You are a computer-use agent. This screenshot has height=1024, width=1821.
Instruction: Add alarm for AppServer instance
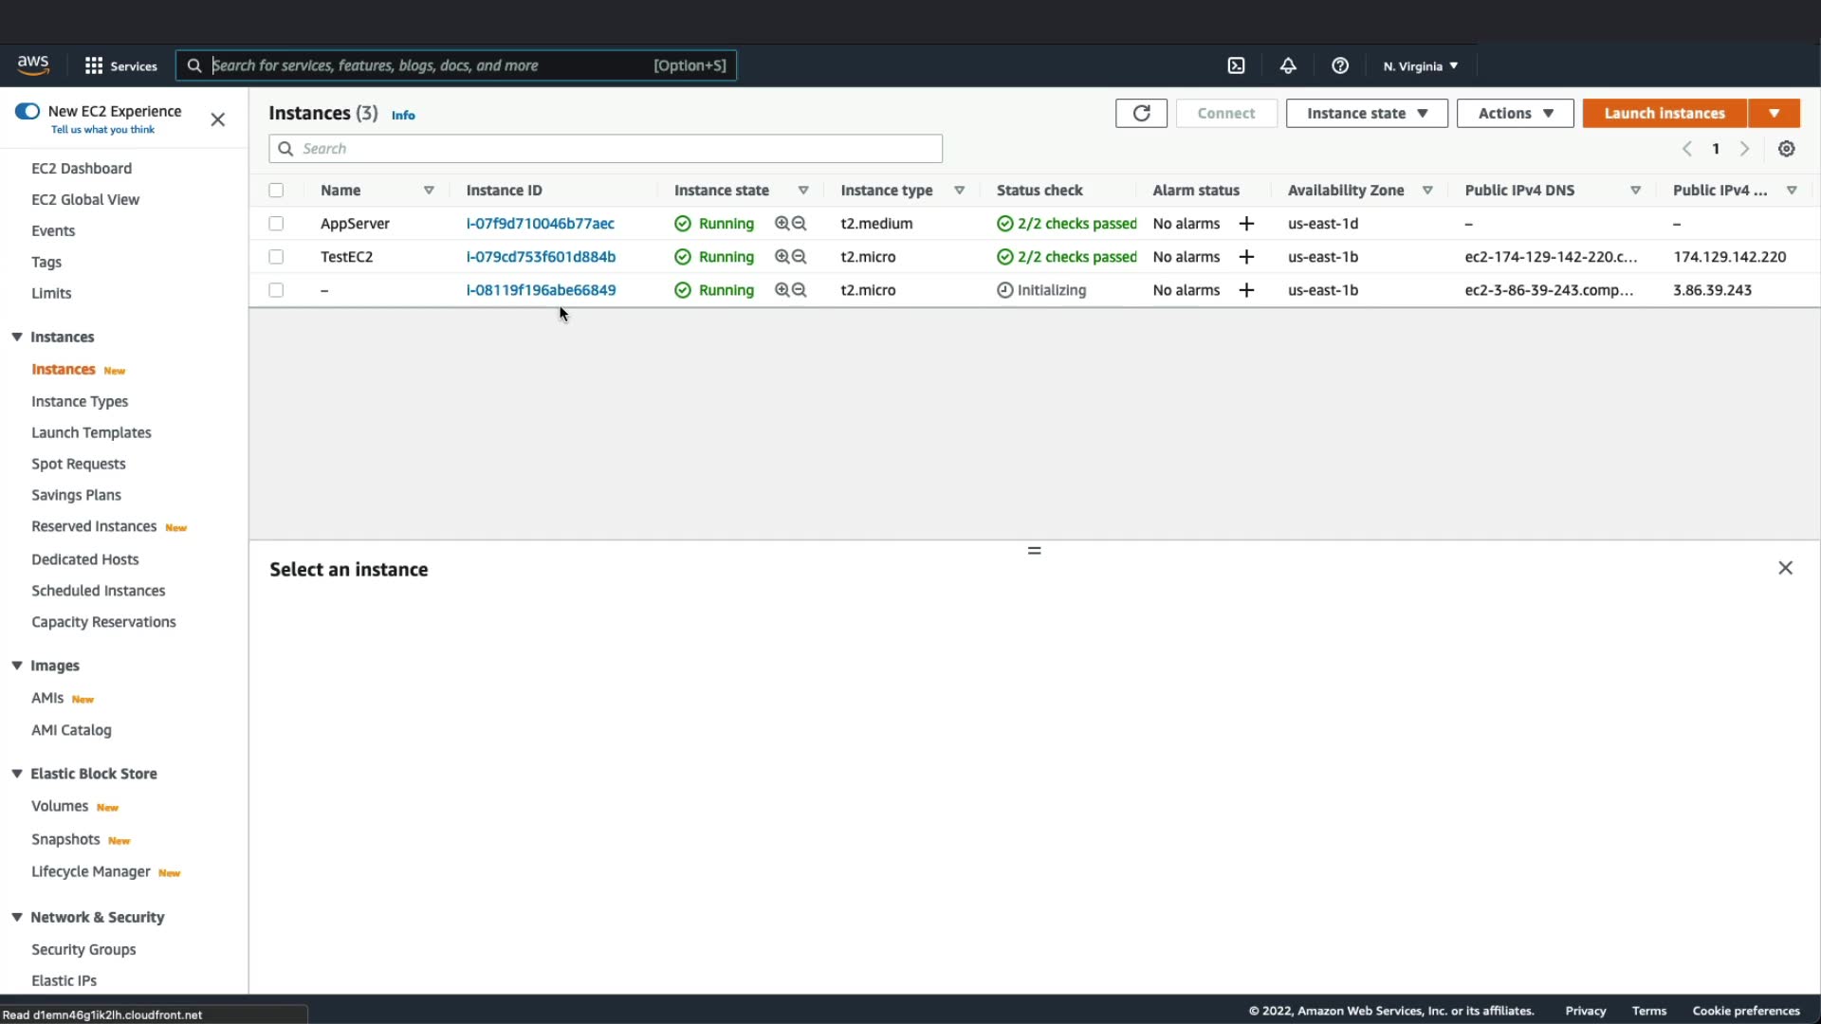(1246, 224)
